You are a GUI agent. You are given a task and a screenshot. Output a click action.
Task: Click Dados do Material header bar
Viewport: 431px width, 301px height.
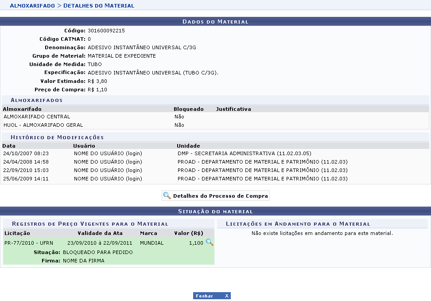(215, 21)
